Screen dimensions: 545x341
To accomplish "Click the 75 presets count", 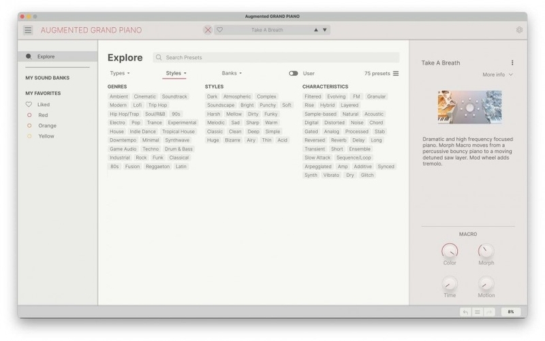I will tap(377, 74).
